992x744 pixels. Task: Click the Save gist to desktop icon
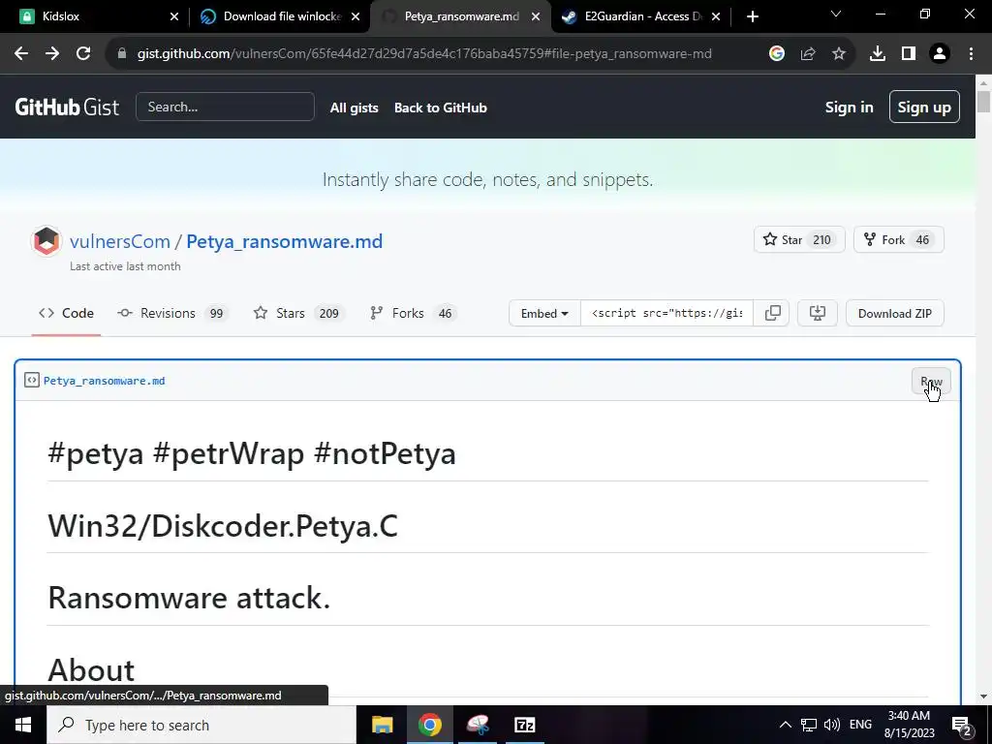point(818,313)
